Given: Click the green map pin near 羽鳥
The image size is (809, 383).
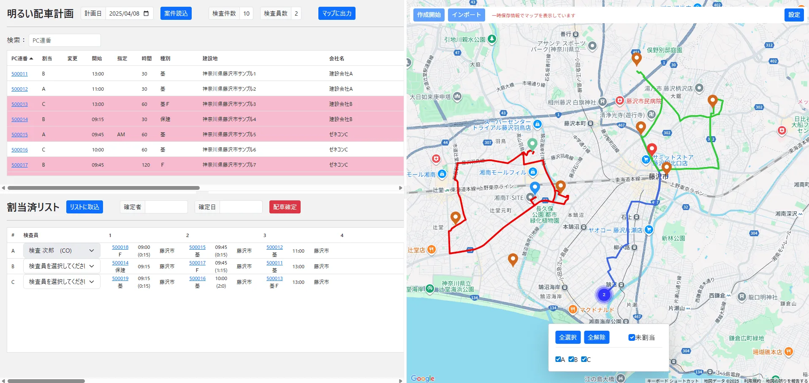Looking at the screenshot, I should [532, 144].
